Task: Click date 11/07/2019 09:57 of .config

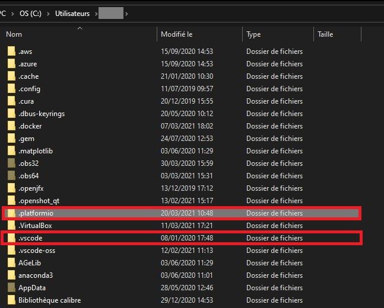Action: [187, 89]
